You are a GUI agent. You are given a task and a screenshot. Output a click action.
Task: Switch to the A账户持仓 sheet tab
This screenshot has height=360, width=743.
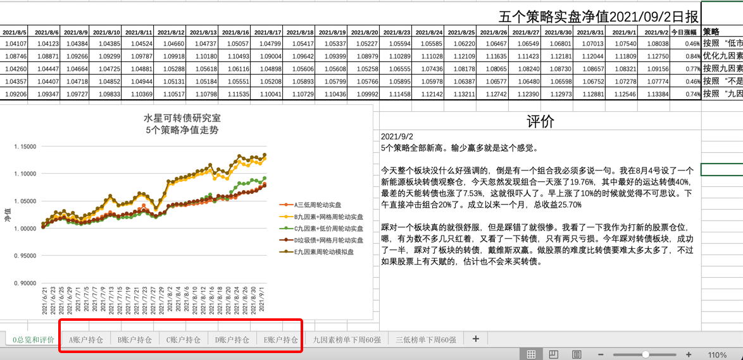click(86, 340)
